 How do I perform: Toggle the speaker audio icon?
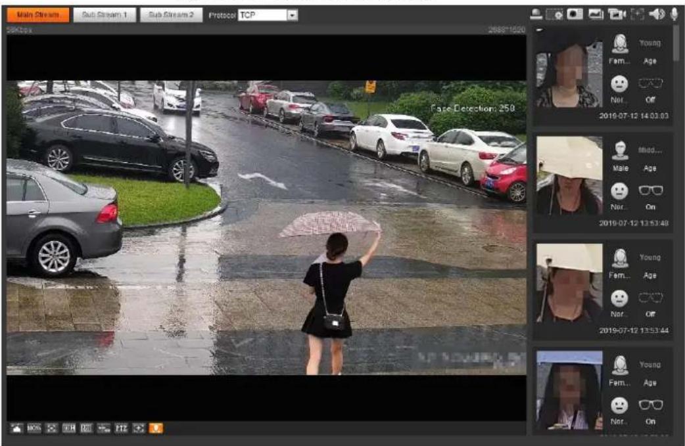click(657, 14)
